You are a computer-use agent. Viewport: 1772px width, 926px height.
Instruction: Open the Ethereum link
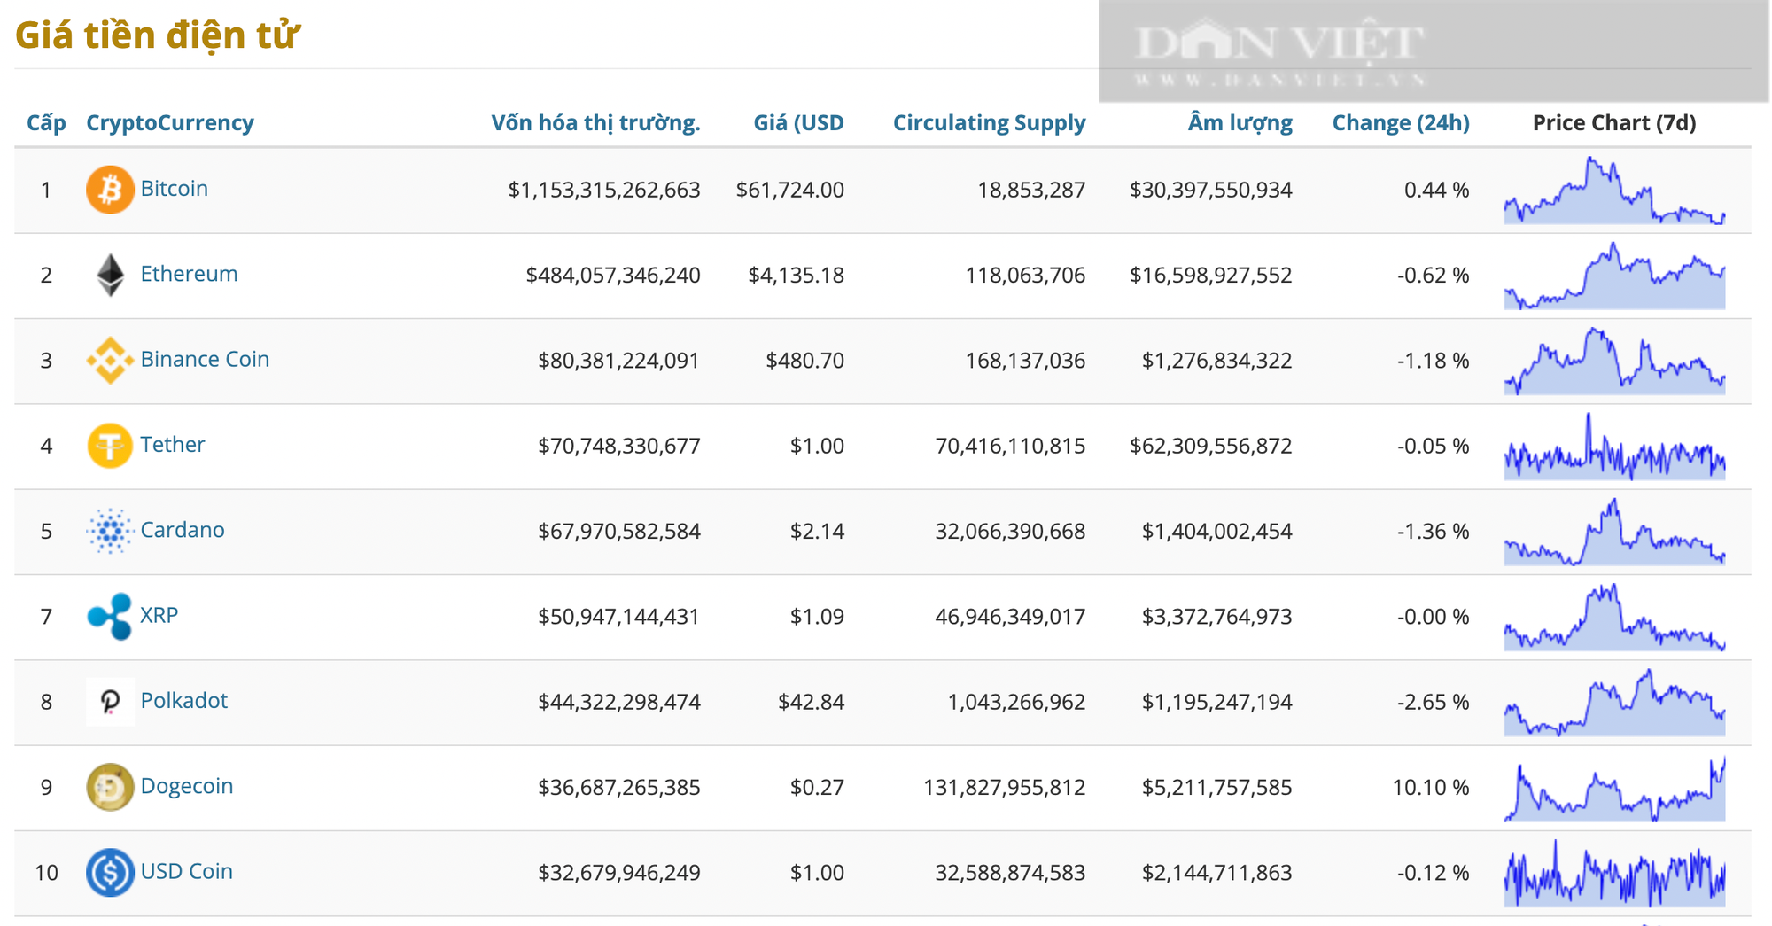189,274
